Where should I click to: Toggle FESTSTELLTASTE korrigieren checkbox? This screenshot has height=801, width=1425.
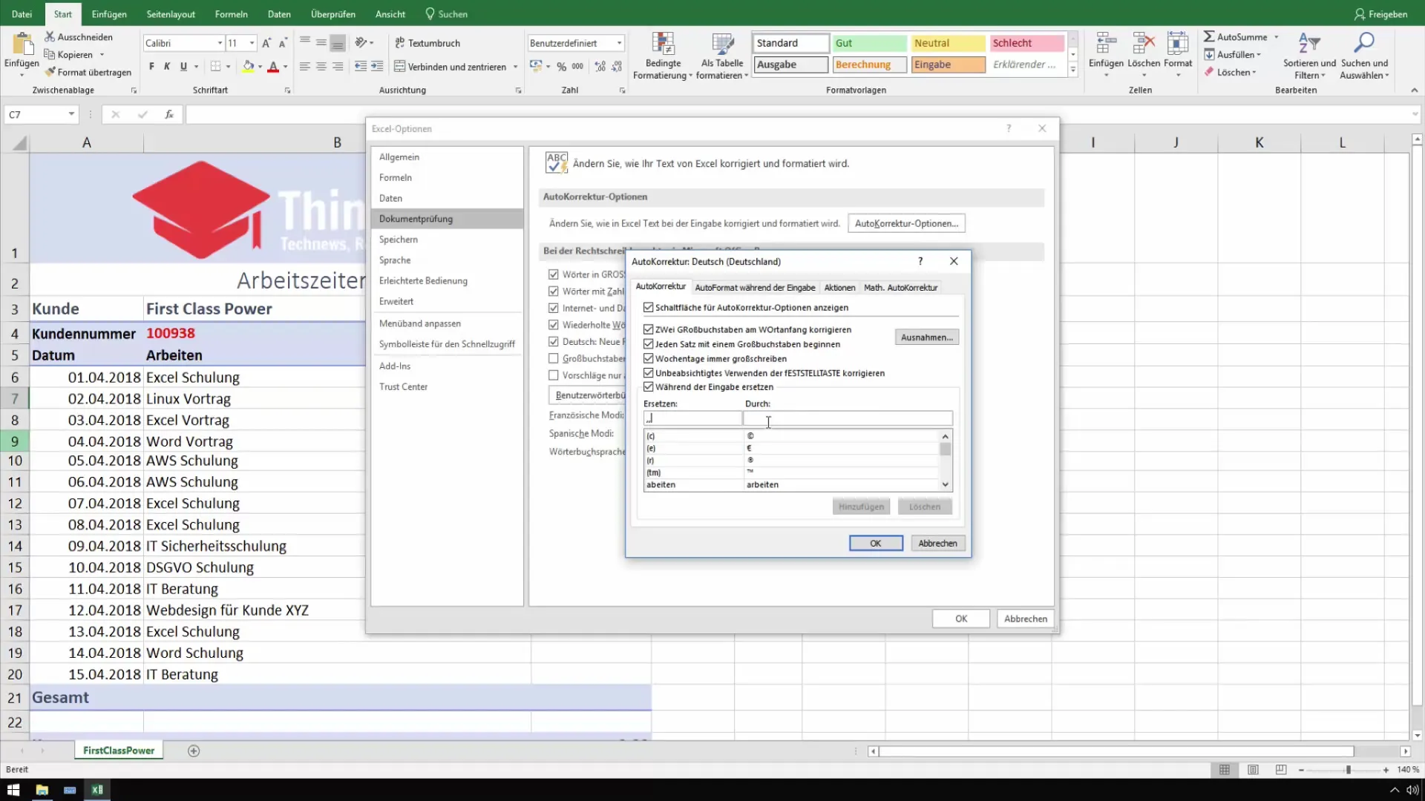pos(649,373)
